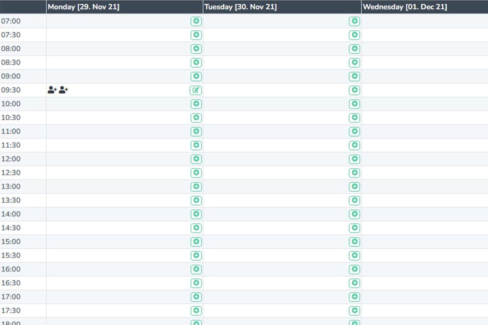
Task: Add appointment Monday at 11:30
Action: 196,145
